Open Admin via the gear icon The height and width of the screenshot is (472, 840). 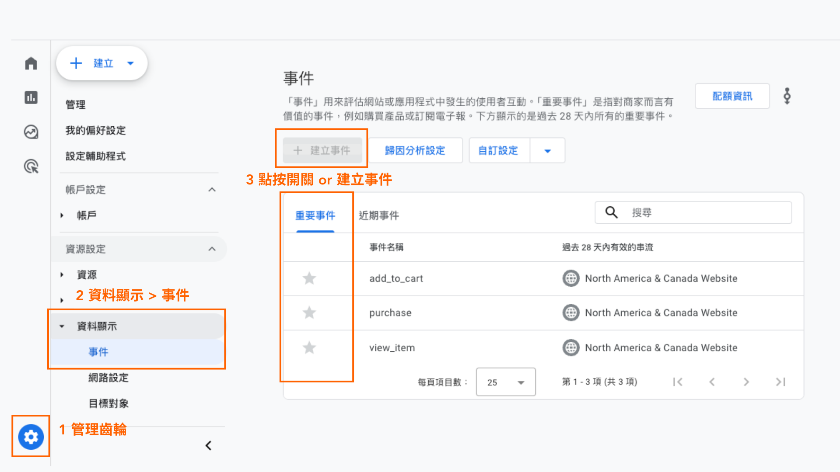pos(30,437)
